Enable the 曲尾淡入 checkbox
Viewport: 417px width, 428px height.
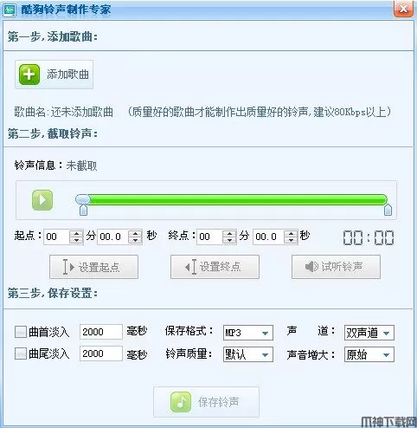(21, 353)
